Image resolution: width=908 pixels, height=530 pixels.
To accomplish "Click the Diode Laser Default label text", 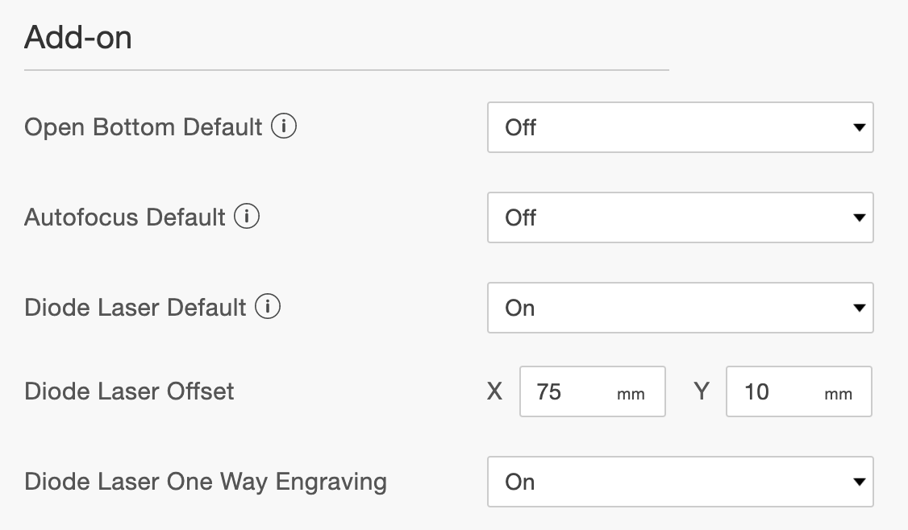I will (135, 308).
